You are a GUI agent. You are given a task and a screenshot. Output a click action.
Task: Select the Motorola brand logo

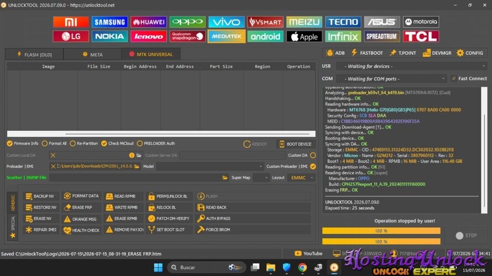[x=421, y=22]
